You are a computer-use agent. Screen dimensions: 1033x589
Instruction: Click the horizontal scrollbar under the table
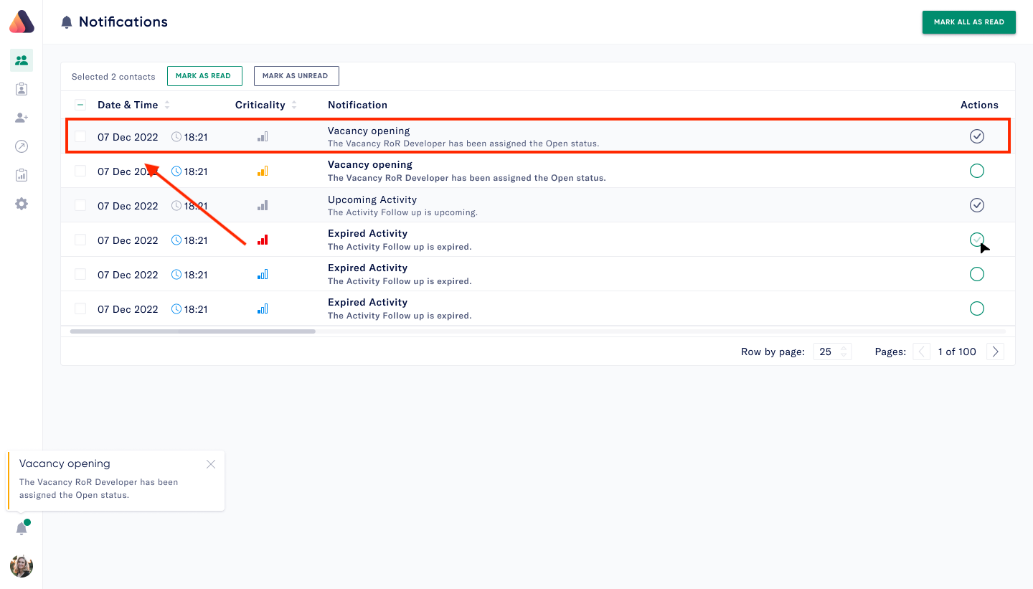193,331
